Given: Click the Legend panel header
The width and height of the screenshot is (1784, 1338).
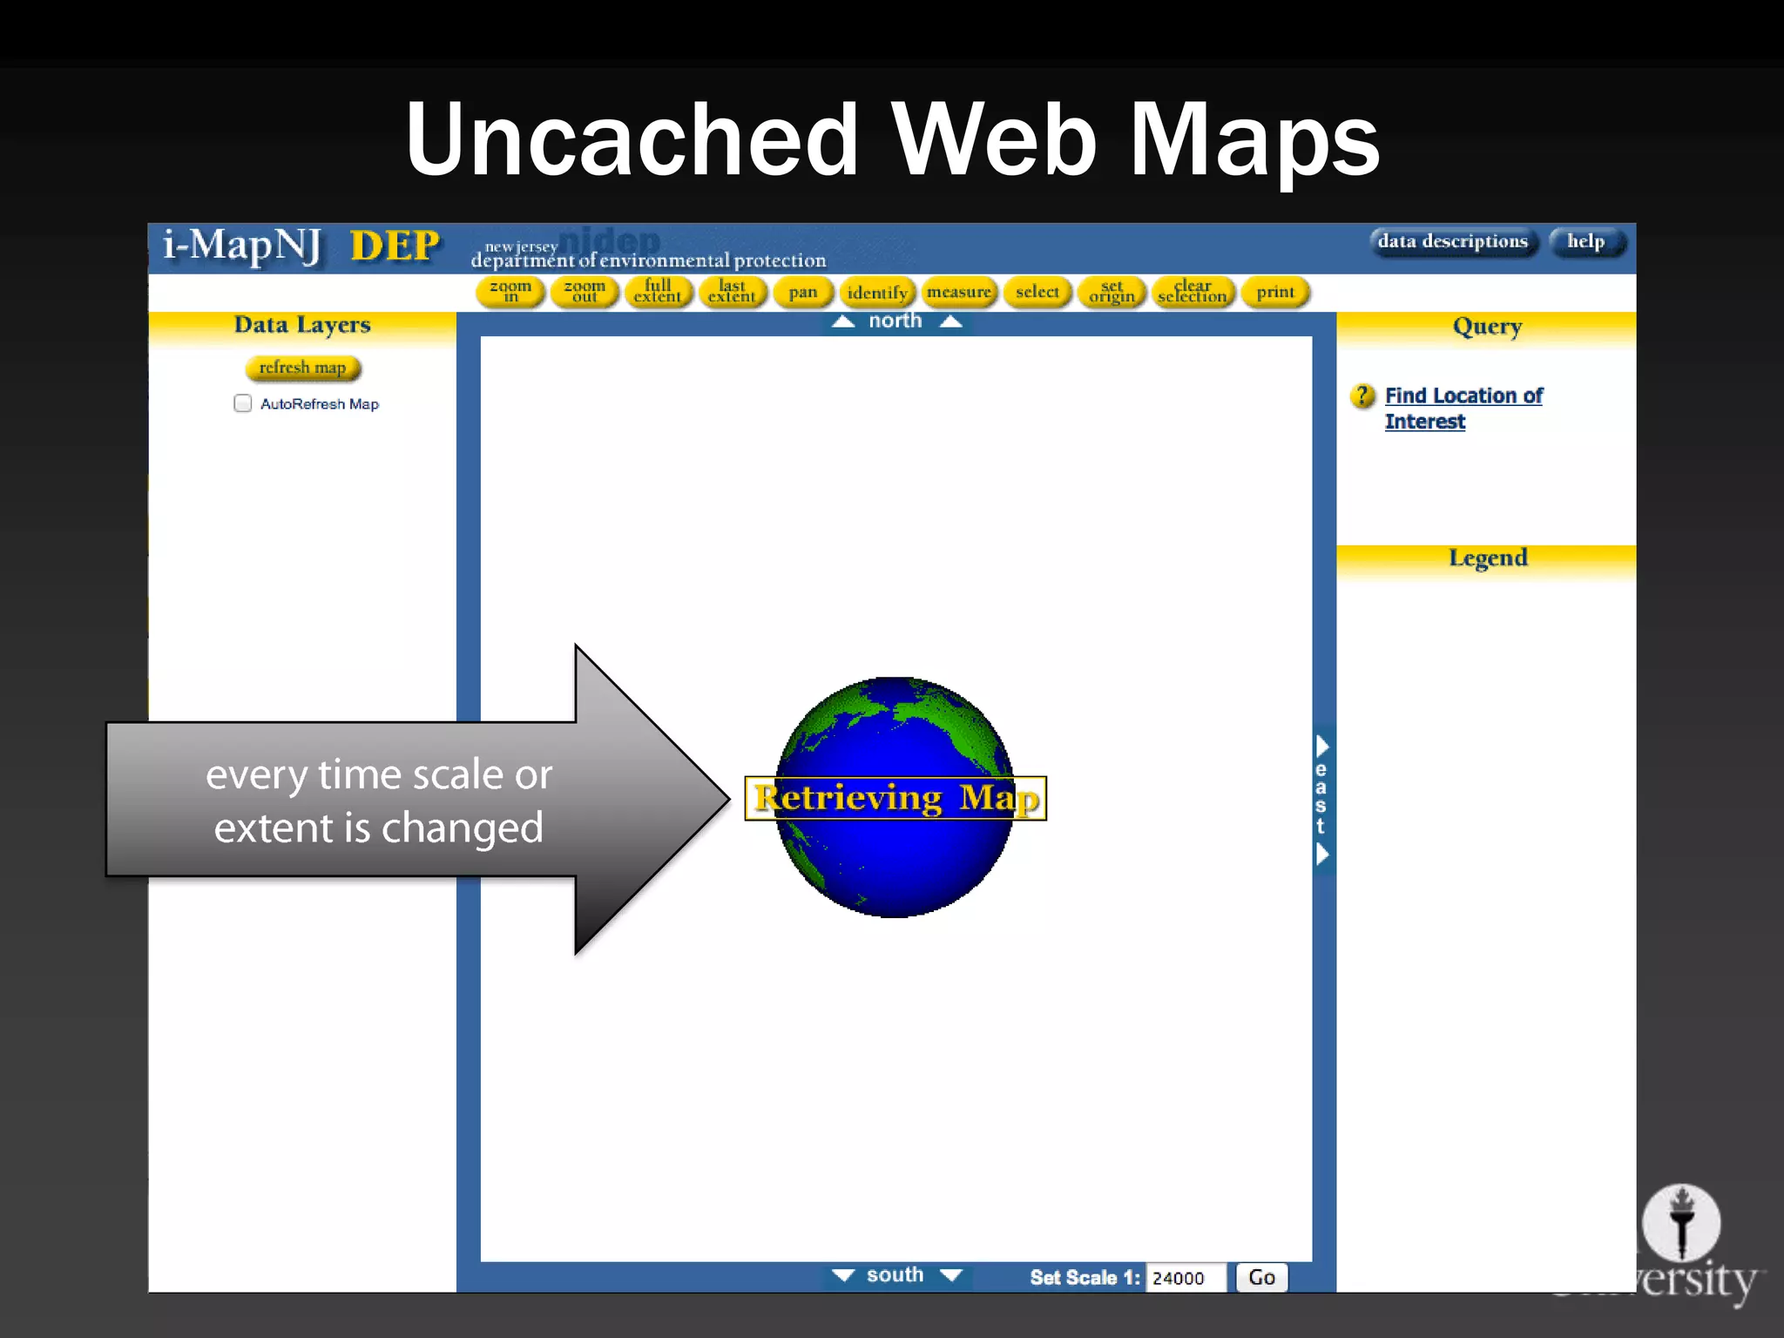Looking at the screenshot, I should [x=1486, y=559].
